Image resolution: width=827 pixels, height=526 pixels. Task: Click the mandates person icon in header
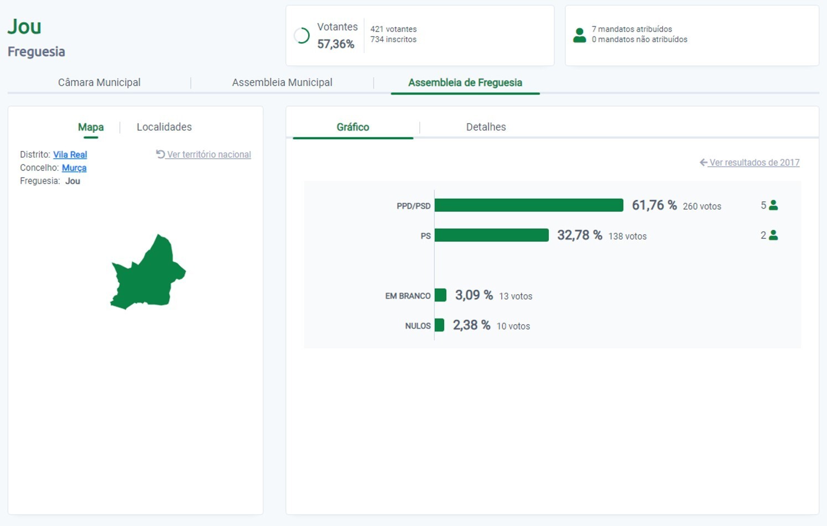pos(579,35)
